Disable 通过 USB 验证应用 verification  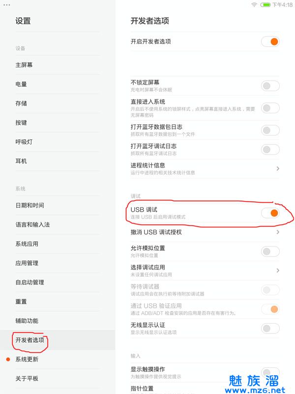tap(270, 309)
